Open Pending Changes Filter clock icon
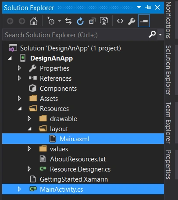The height and width of the screenshot is (200, 178). [x=51, y=21]
